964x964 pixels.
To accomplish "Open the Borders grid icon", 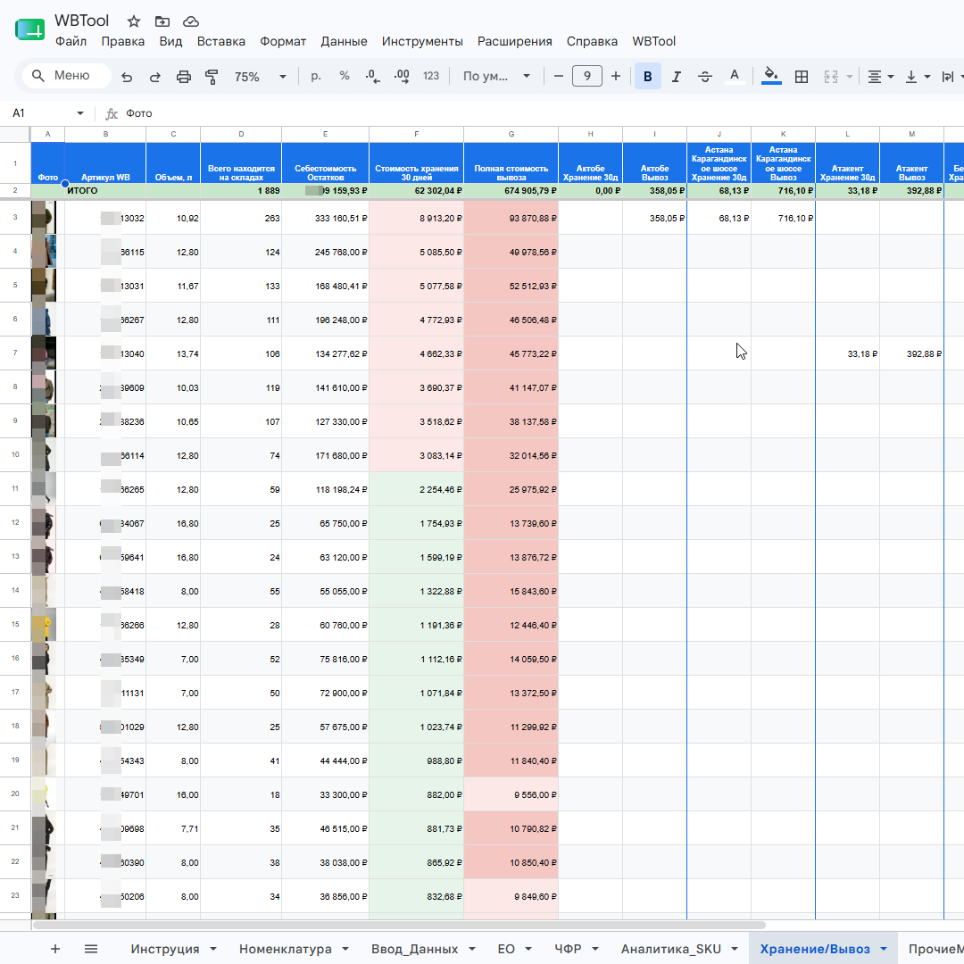I will point(801,76).
